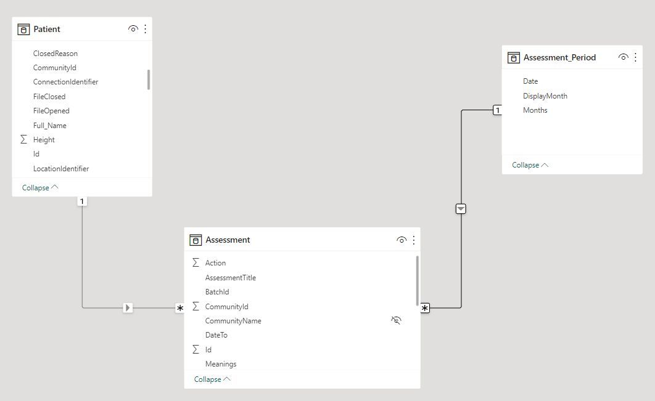The width and height of the screenshot is (655, 401).
Task: Toggle visibility of the Patient table
Action: click(x=133, y=29)
